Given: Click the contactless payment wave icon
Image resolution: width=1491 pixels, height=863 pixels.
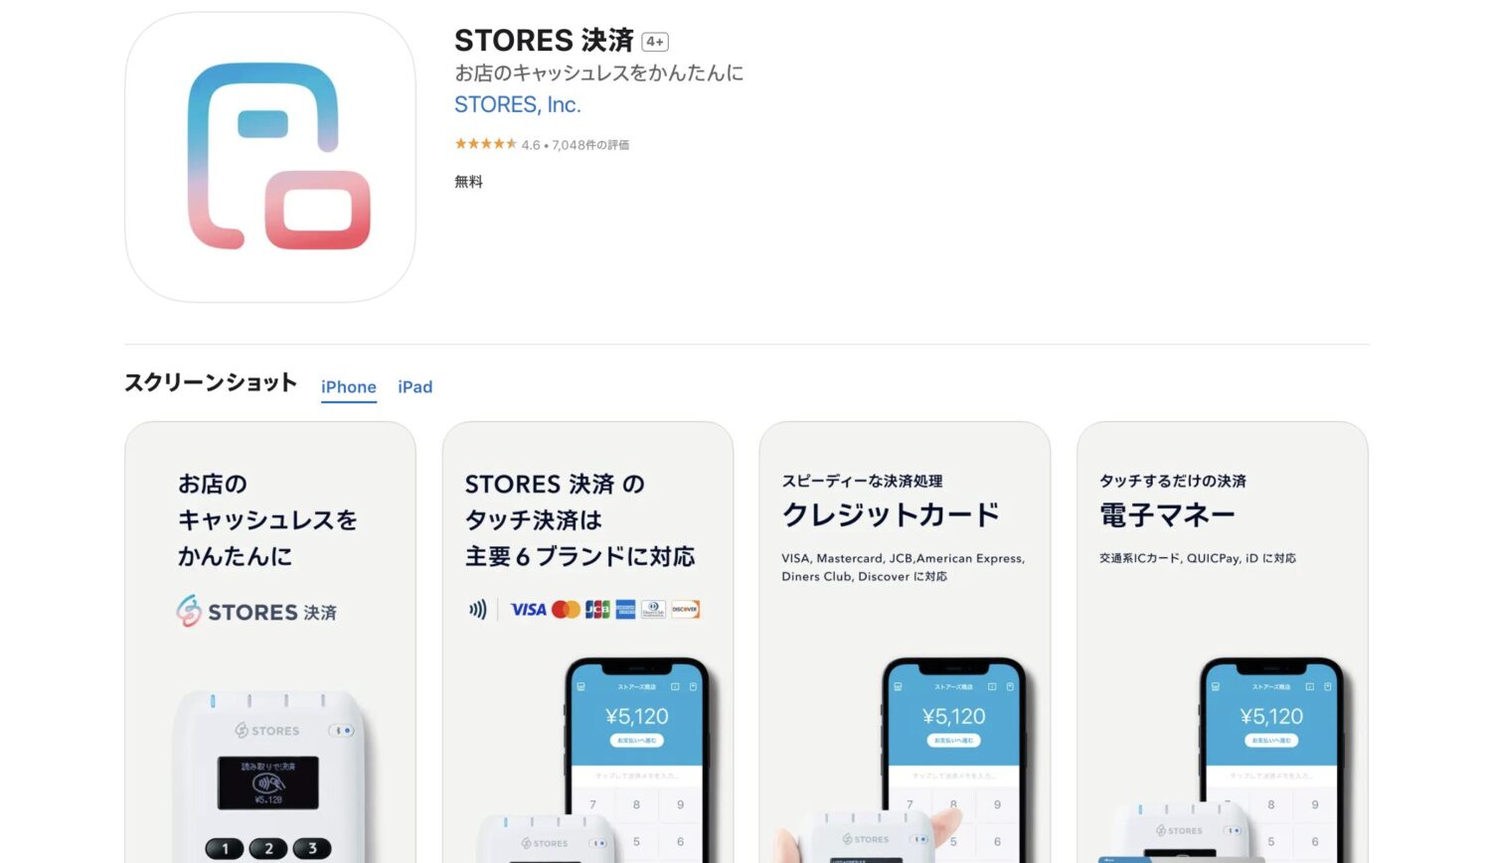Looking at the screenshot, I should point(478,610).
